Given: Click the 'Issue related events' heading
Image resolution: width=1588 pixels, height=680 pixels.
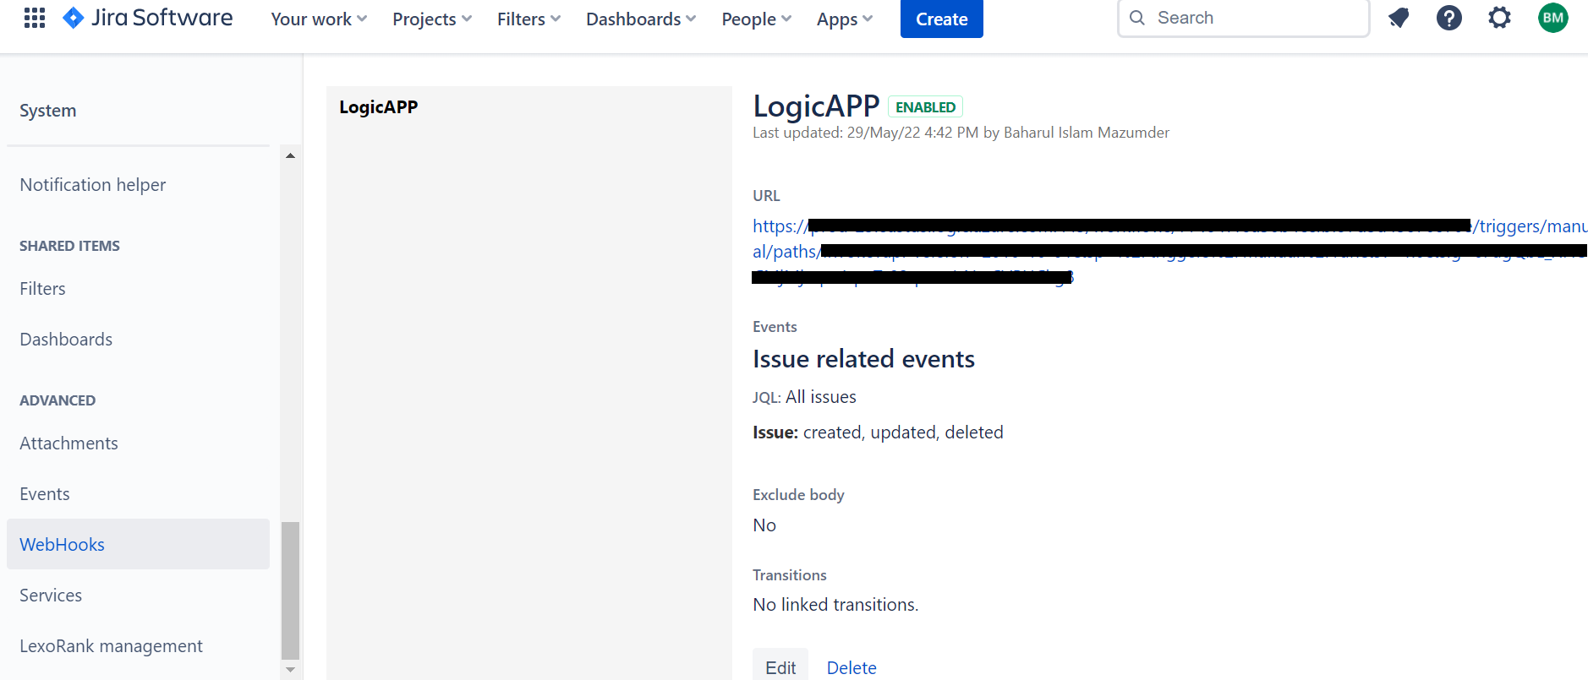Looking at the screenshot, I should 863,359.
